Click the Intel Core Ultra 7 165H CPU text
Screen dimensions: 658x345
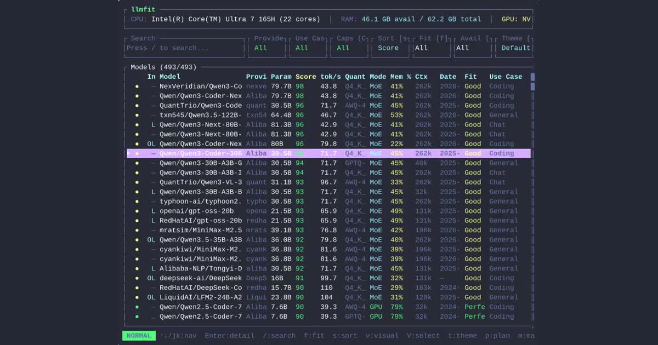point(236,19)
